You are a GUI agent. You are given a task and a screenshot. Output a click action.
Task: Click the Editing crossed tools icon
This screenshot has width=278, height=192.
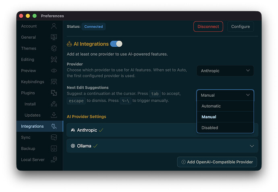pyautogui.click(x=54, y=60)
